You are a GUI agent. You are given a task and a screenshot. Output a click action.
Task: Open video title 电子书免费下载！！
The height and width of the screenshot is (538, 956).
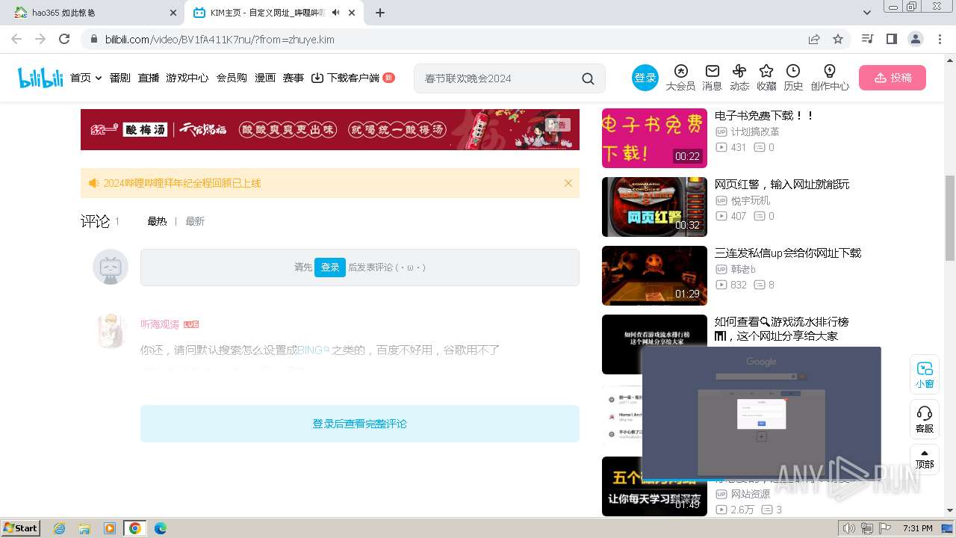764,116
